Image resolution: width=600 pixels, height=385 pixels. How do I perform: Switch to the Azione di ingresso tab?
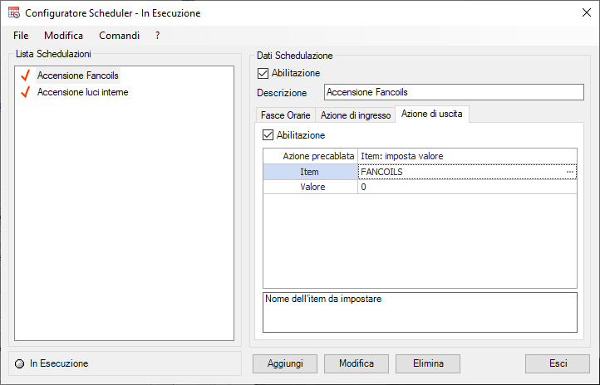tap(356, 115)
